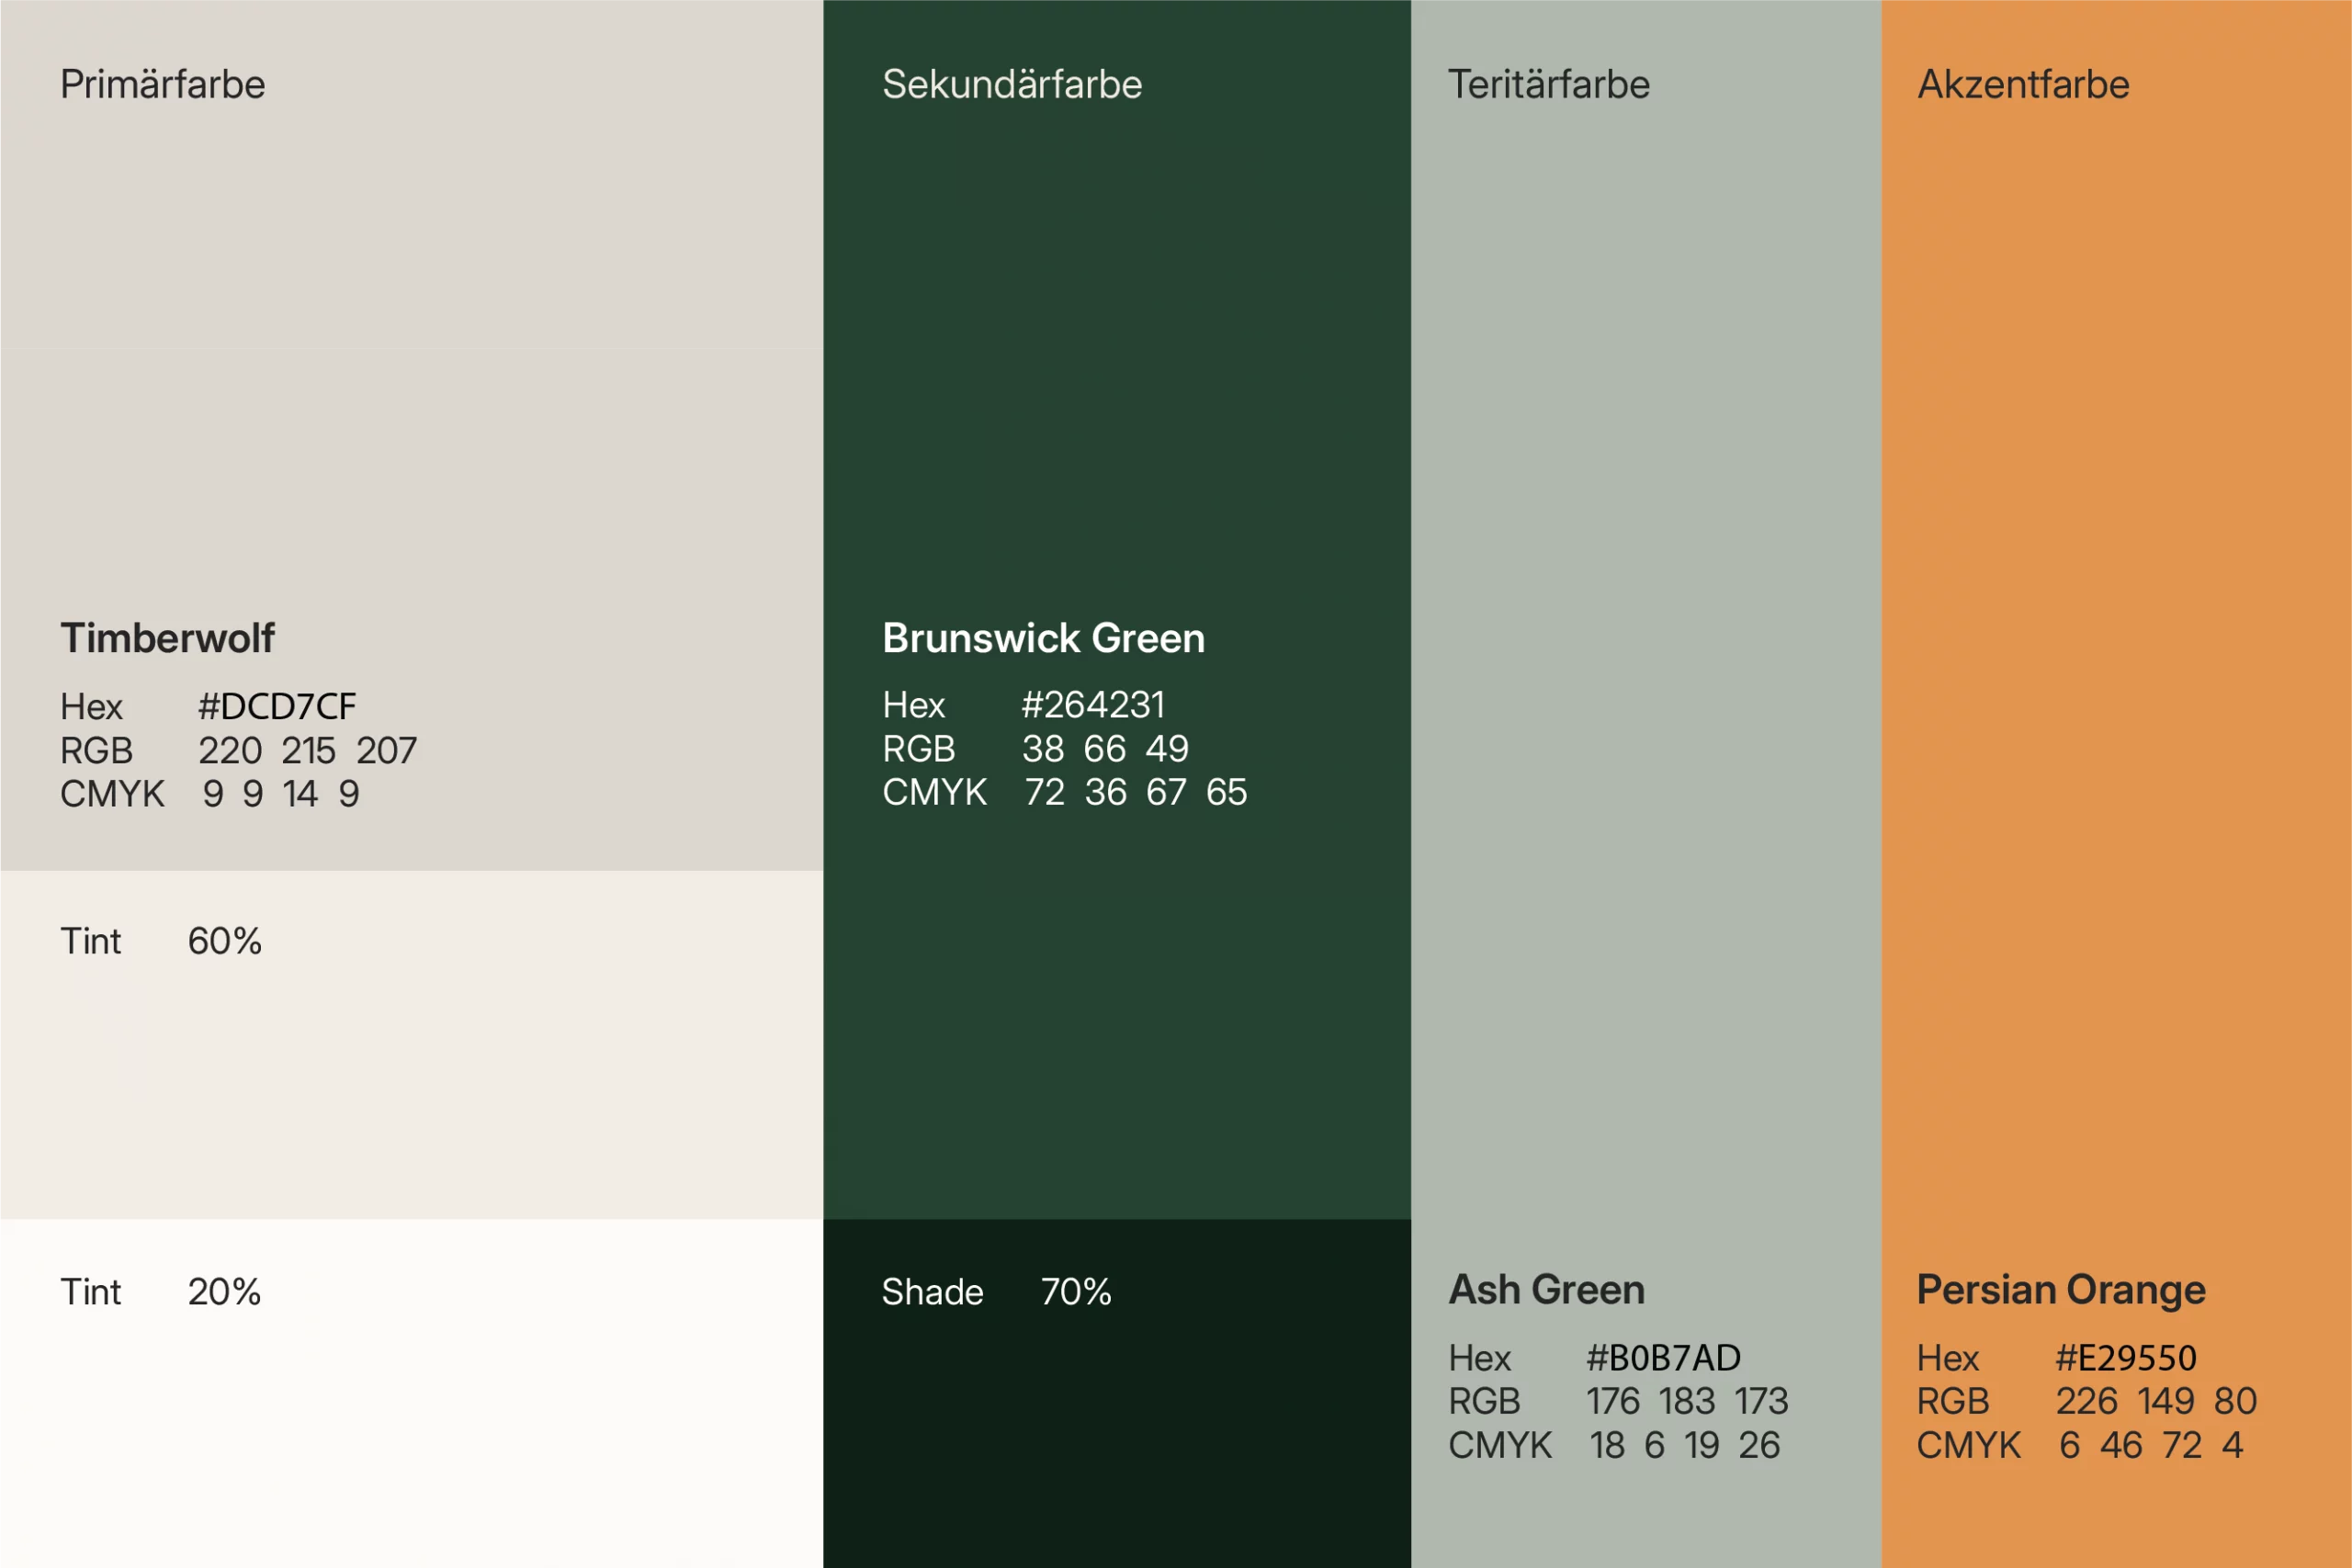Click the Akzentfarbe heading
Viewport: 2352px width, 1568px height.
coord(2022,85)
